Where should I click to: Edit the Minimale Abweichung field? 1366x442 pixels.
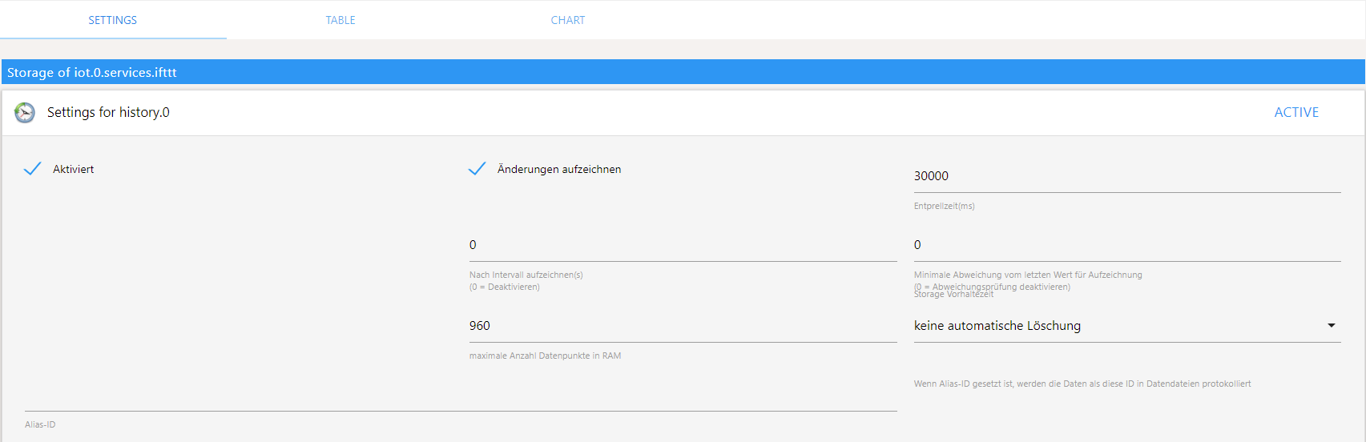(x=1127, y=245)
